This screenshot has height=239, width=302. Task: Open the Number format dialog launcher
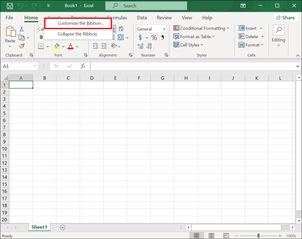coord(166,55)
